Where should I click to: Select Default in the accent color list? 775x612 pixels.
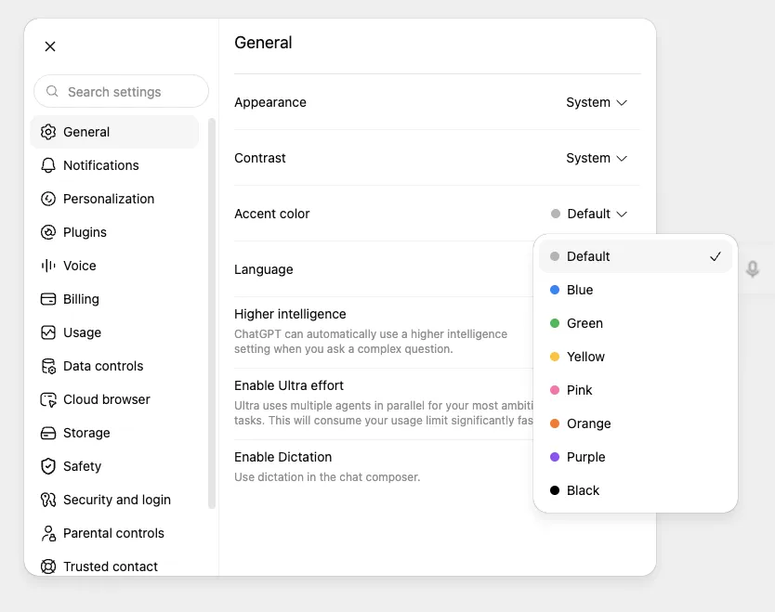tap(635, 256)
